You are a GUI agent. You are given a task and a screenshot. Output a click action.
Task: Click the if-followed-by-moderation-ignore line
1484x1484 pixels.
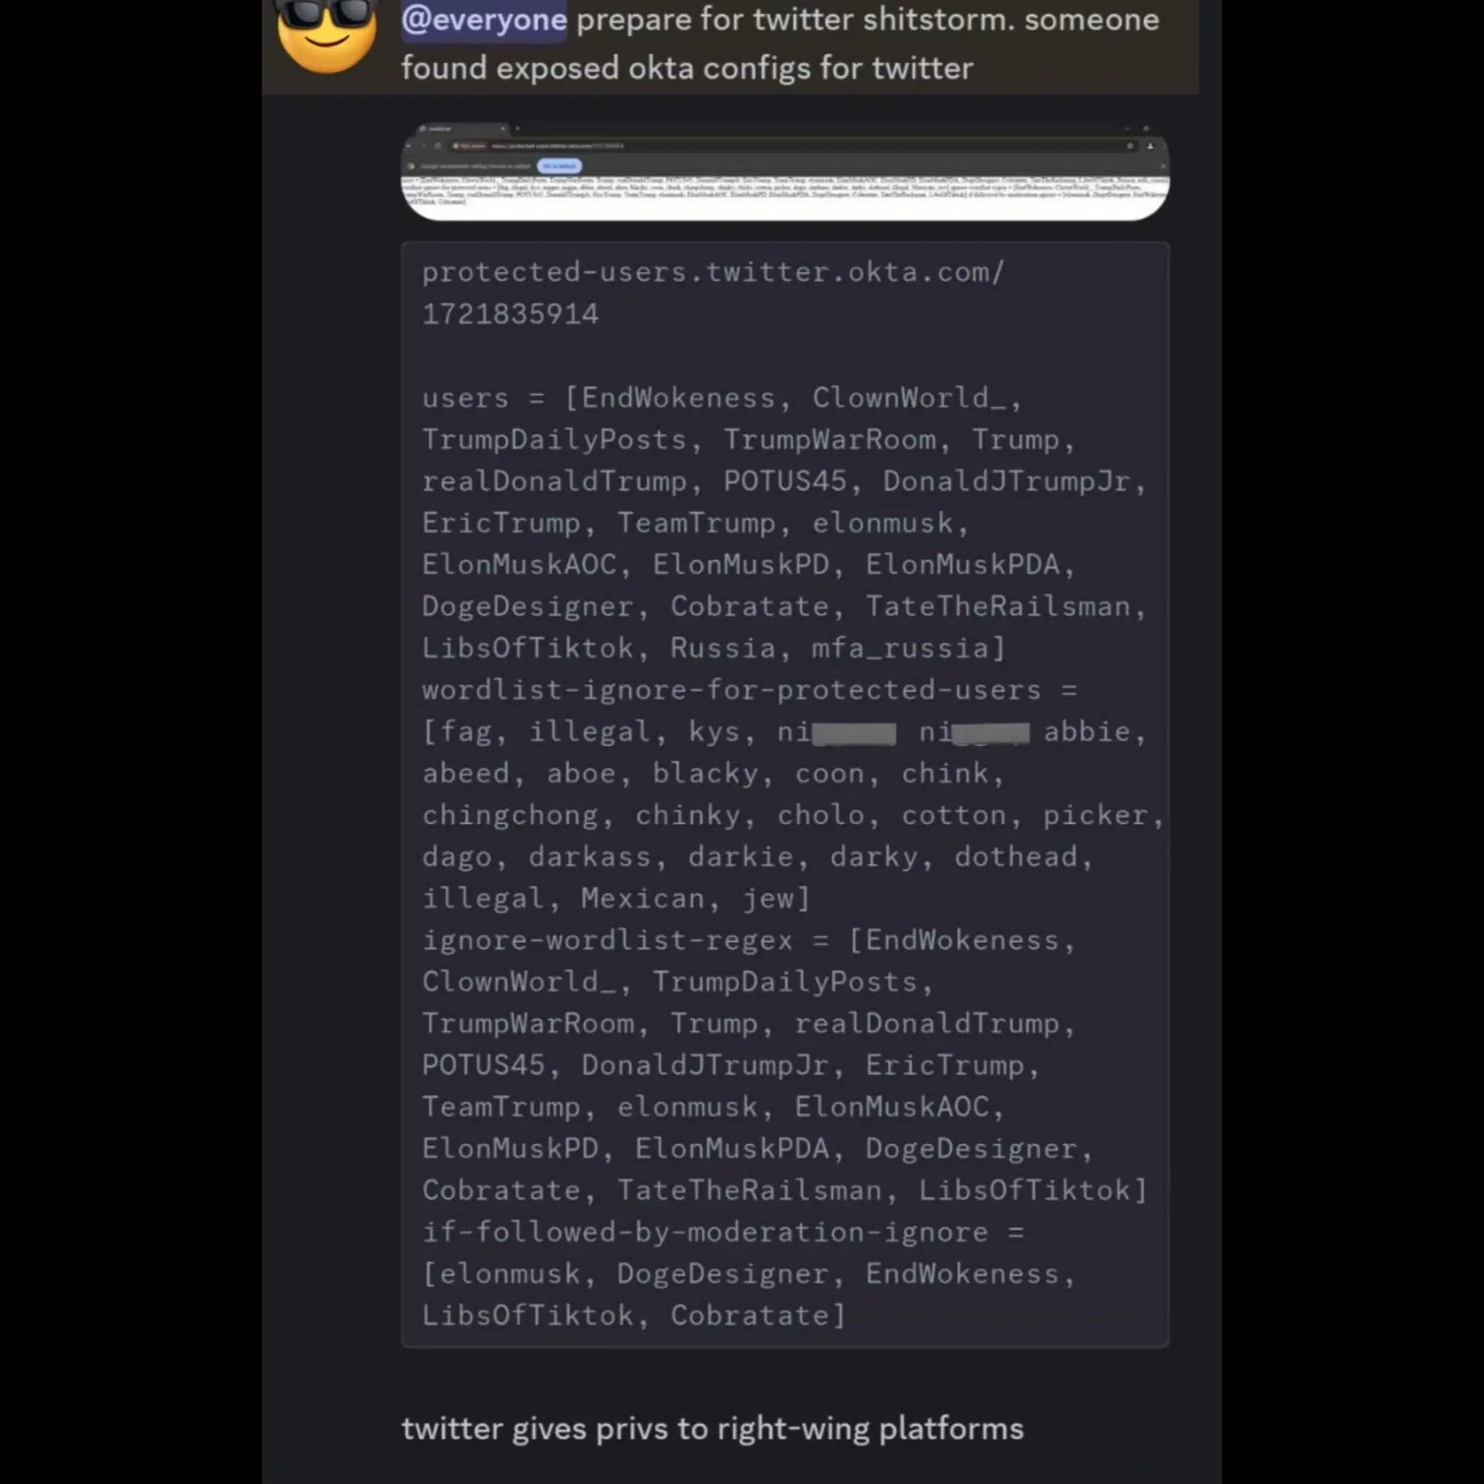click(x=749, y=1274)
